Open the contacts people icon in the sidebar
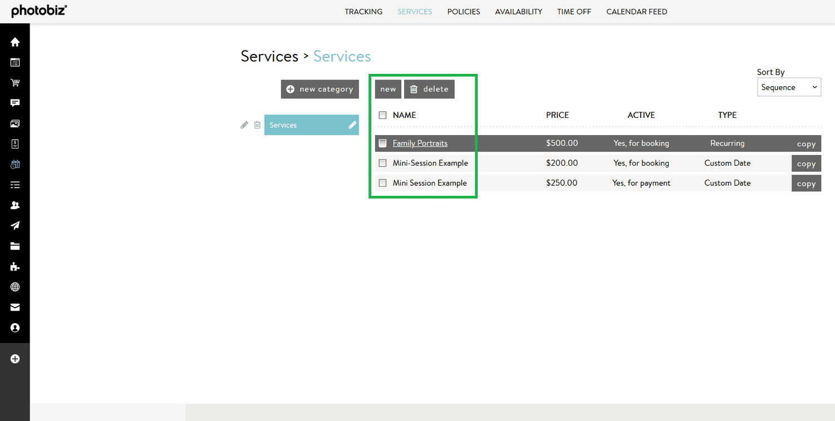 coord(15,205)
